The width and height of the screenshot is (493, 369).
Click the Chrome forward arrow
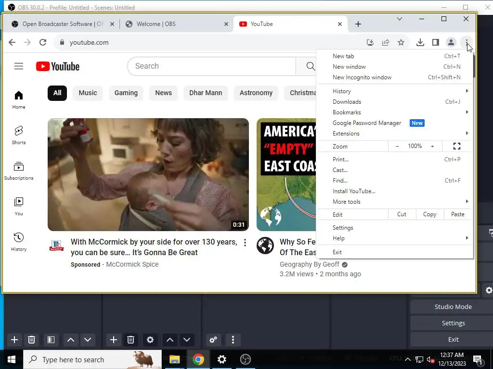tap(27, 42)
